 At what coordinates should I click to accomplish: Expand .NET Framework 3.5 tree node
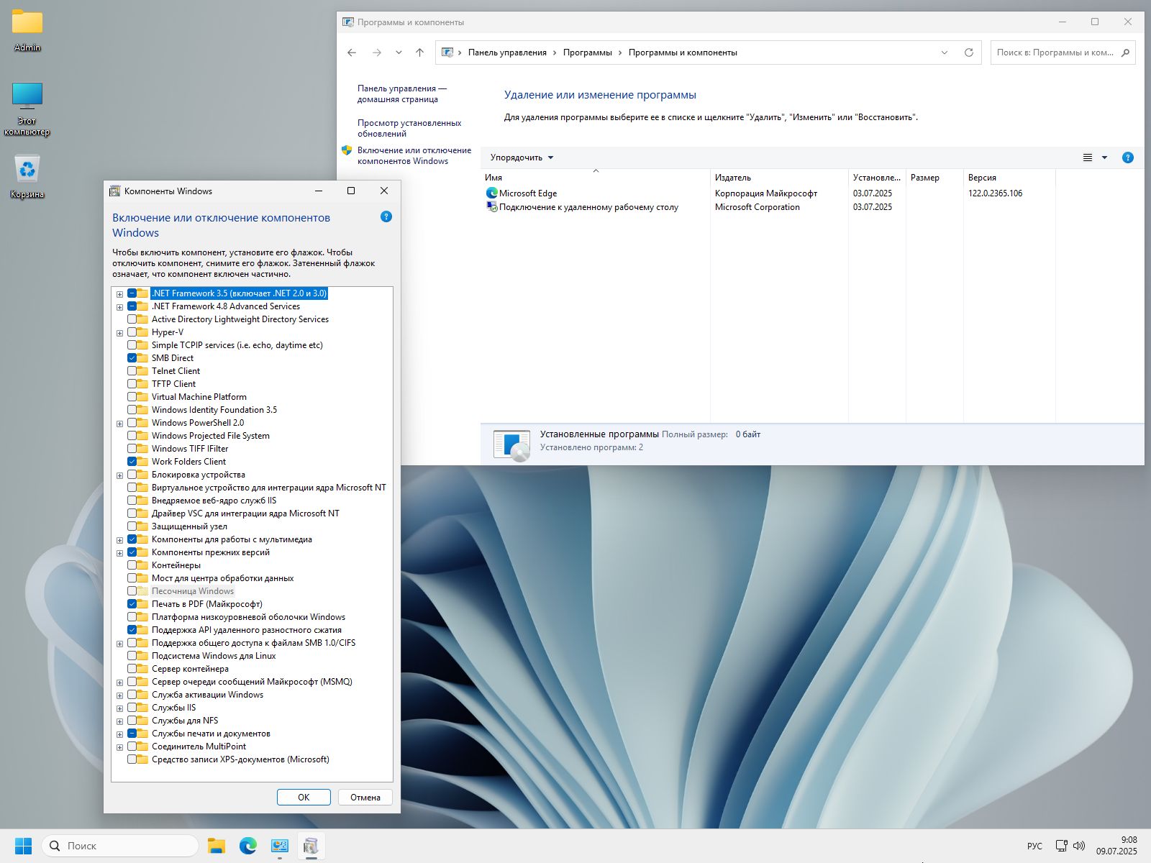click(x=119, y=293)
